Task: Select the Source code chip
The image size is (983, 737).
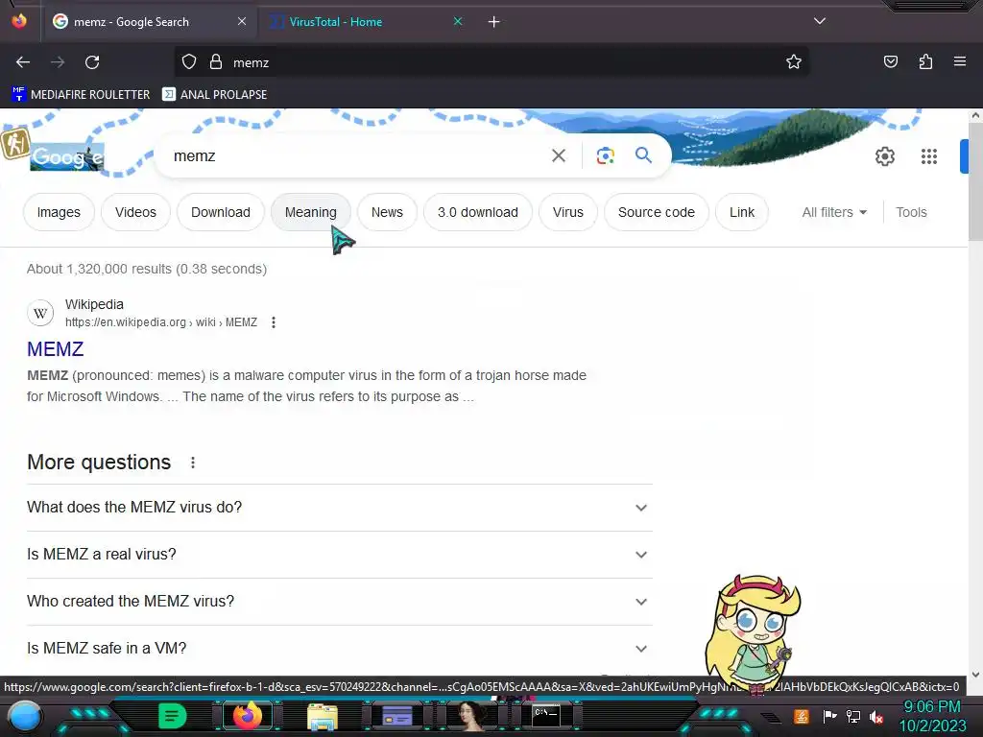Action: pos(657,212)
